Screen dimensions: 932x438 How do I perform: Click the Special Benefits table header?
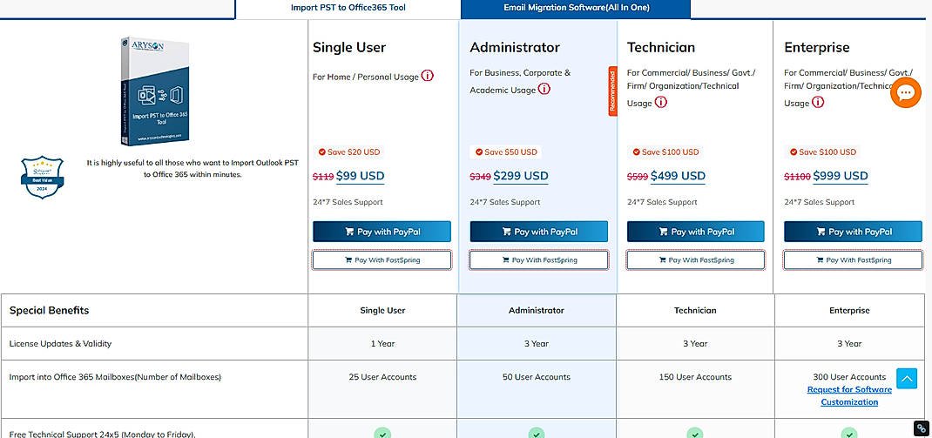(x=50, y=310)
